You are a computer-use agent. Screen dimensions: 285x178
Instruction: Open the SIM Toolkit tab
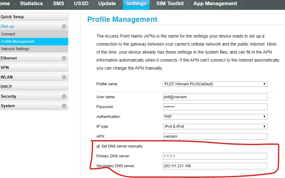[170, 3]
